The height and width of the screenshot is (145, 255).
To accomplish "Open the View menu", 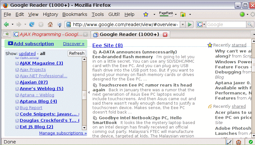I will pos(33,14).
